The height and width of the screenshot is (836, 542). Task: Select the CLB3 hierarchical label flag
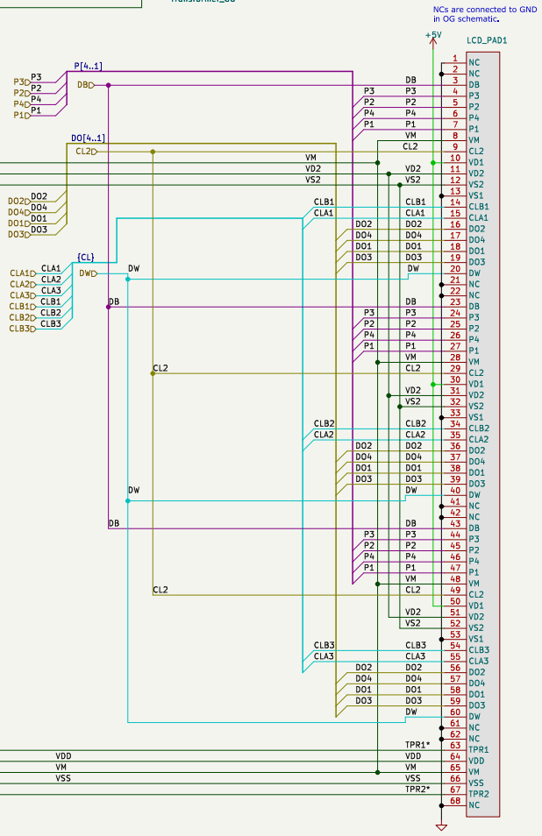tap(21, 329)
